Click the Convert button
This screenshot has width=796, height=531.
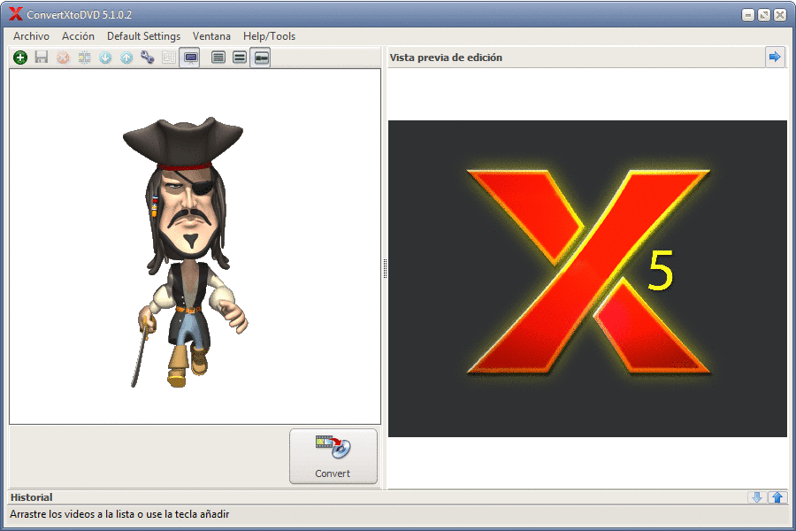coord(333,457)
